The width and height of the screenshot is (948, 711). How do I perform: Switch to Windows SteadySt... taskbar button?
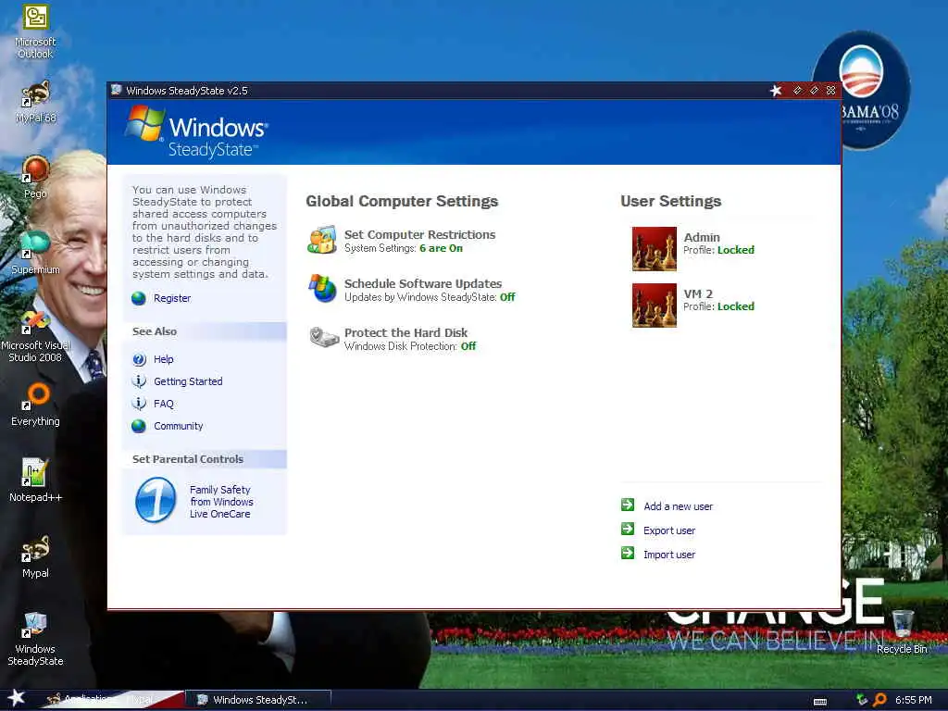click(x=257, y=700)
